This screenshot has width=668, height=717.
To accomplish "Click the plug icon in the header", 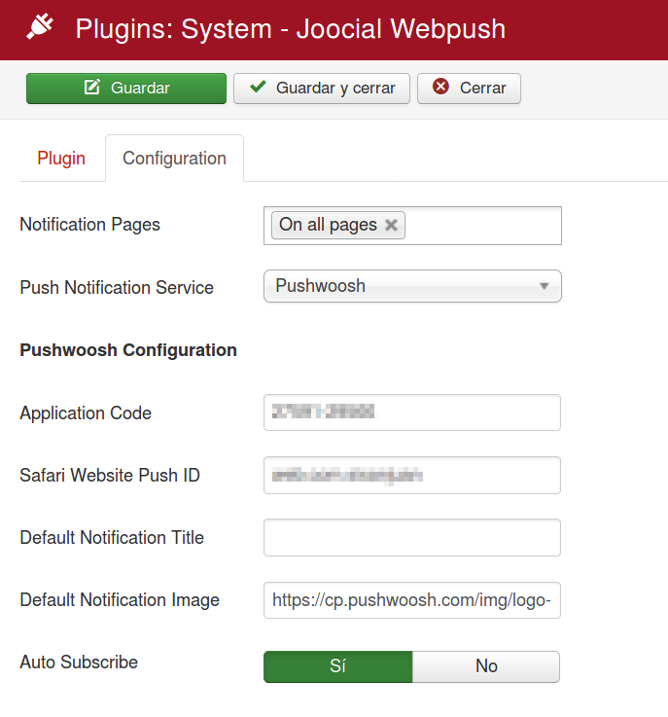I will 40,27.
